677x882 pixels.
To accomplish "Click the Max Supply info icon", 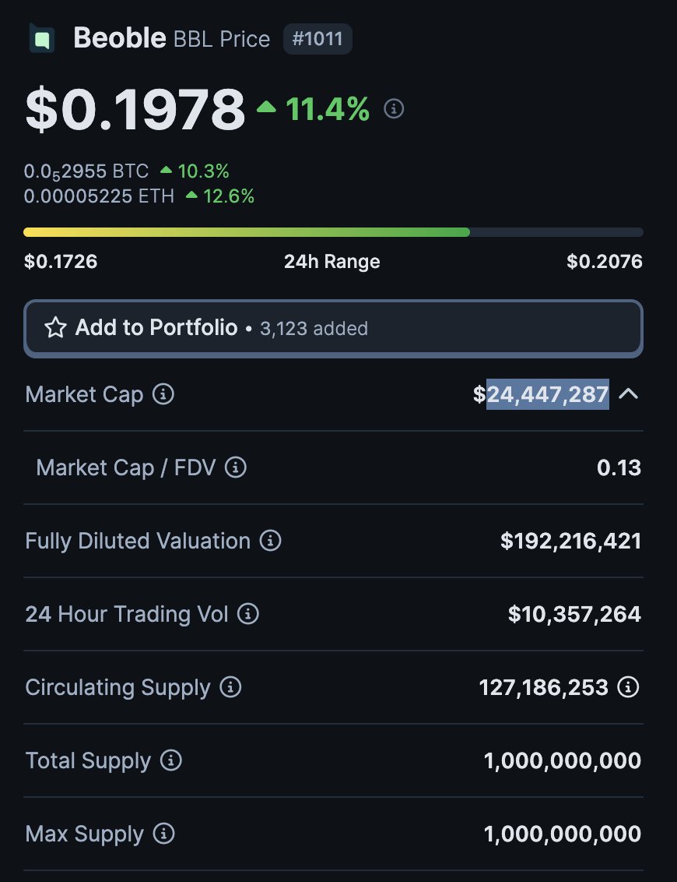I will pyautogui.click(x=163, y=834).
